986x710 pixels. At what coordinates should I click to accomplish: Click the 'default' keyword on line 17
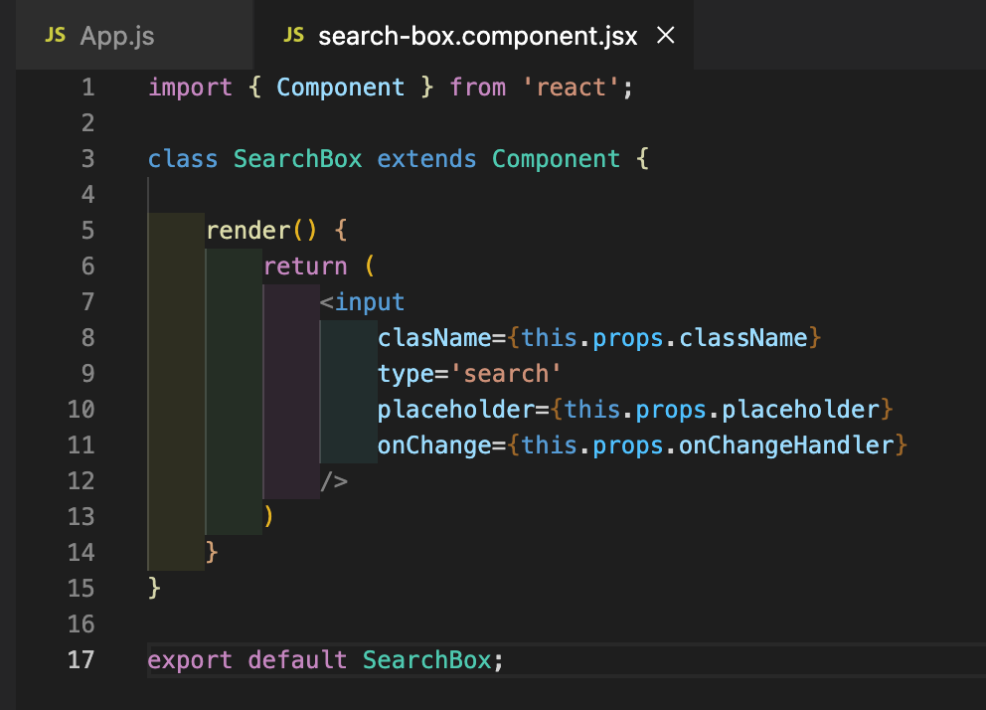tap(297, 659)
